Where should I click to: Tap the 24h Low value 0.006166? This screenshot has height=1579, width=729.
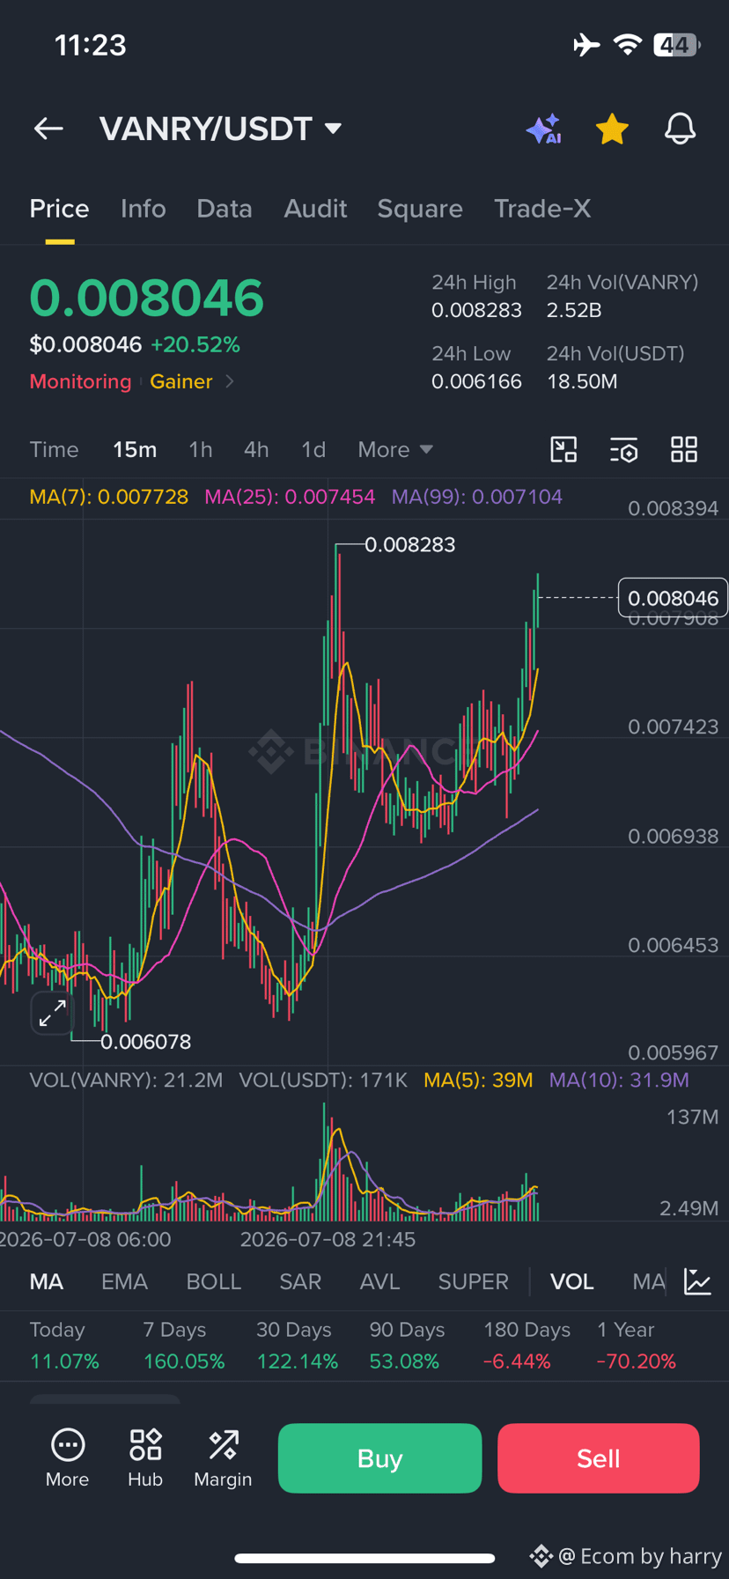point(476,381)
